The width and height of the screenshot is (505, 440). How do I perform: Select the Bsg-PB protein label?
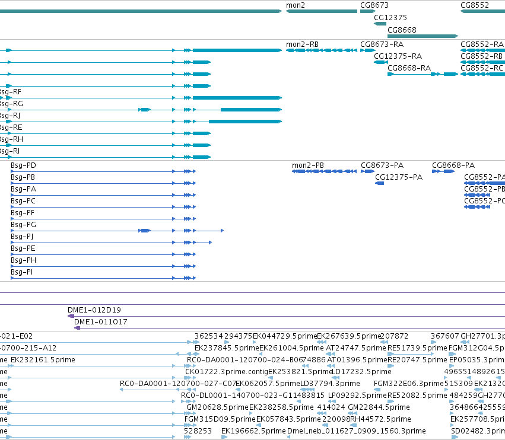[23, 177]
